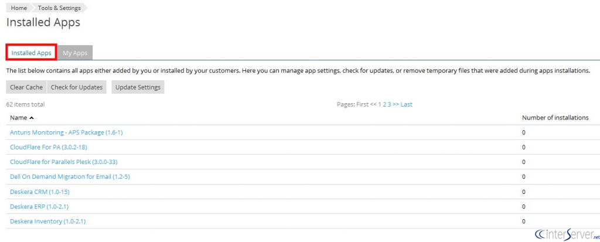
Task: Click the installations count for Deskera CRM
Action: [x=524, y=192]
